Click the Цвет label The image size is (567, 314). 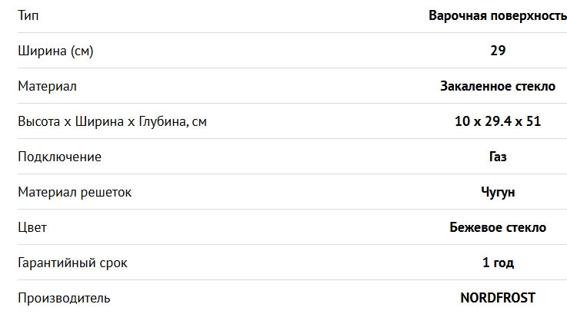click(x=32, y=227)
